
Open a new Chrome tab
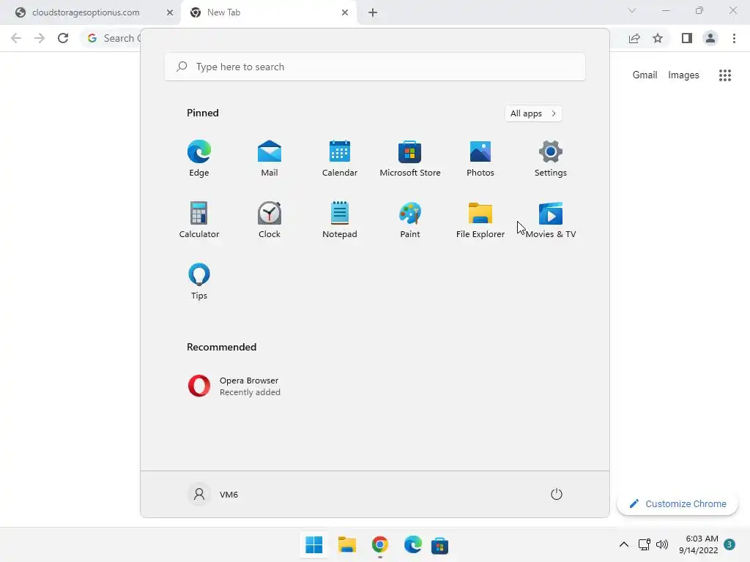tap(373, 12)
